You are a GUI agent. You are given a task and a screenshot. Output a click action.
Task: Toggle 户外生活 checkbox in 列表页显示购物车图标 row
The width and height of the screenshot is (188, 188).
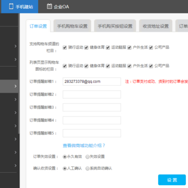point(129,66)
